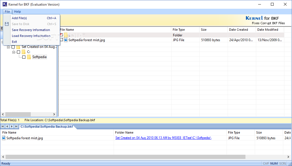292x166 pixels.
Task: Click the status bar resize grip
Action: (x=289, y=164)
